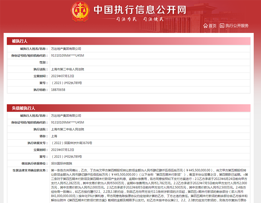Click the 执行标的 label
261x203 pixels.
pyautogui.click(x=40, y=90)
